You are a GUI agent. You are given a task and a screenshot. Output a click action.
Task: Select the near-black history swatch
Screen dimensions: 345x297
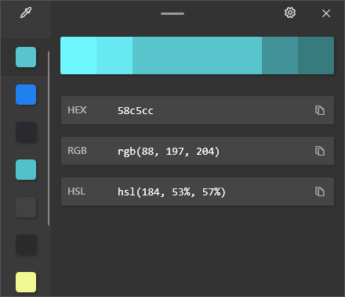point(26,245)
